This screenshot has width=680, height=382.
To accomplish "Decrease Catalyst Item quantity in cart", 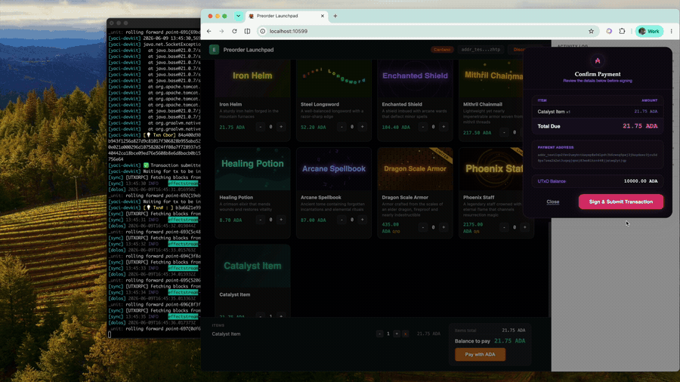I will pos(379,334).
